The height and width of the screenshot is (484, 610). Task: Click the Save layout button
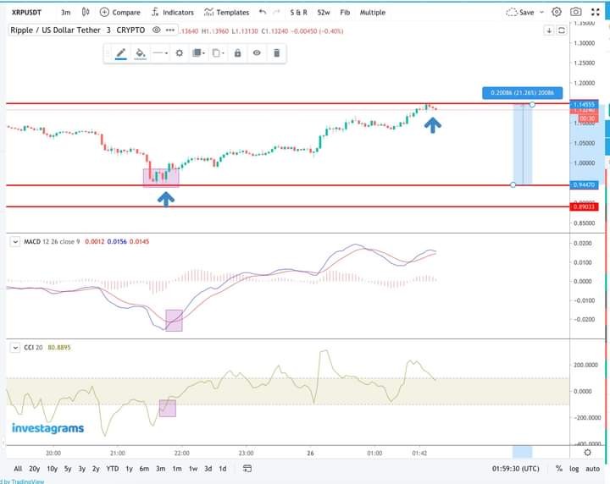tap(519, 13)
